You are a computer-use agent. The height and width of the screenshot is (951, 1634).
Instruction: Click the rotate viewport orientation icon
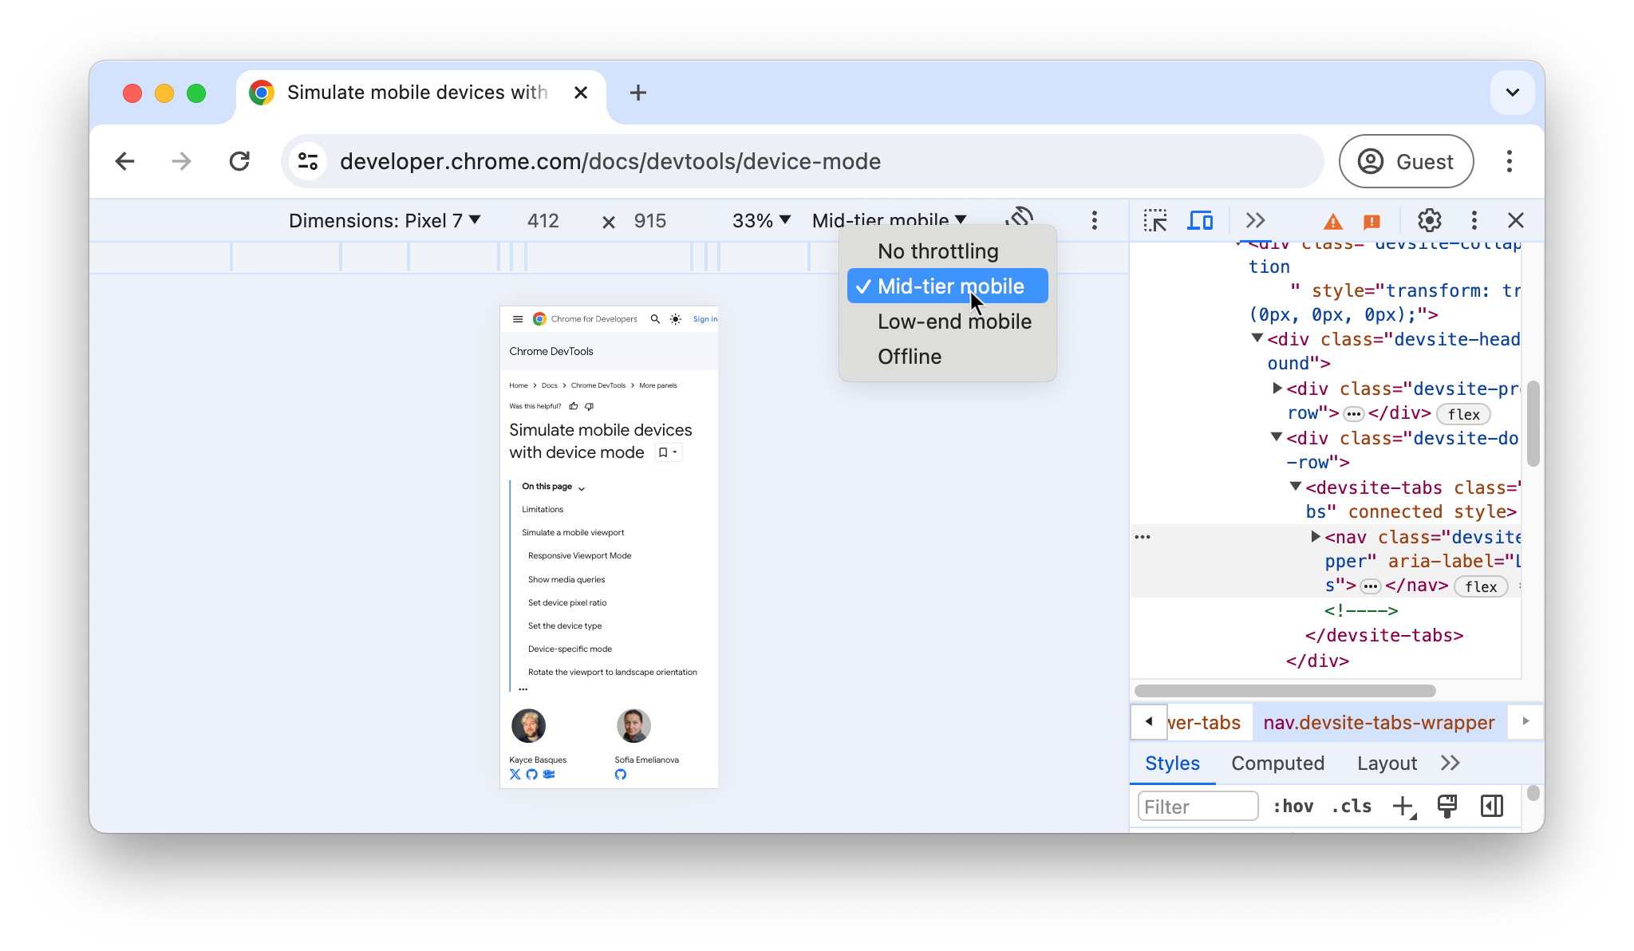coord(1020,219)
